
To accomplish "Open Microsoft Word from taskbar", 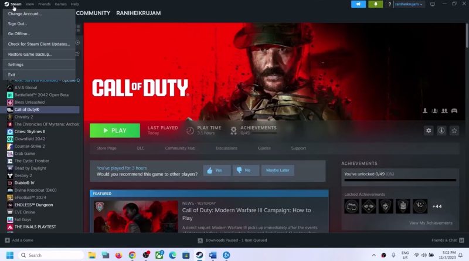I will click(x=213, y=255).
